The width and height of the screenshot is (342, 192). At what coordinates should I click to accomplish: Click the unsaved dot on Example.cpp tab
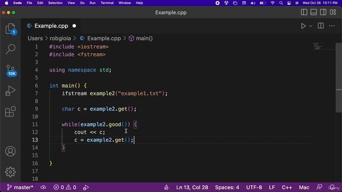[x=74, y=26]
